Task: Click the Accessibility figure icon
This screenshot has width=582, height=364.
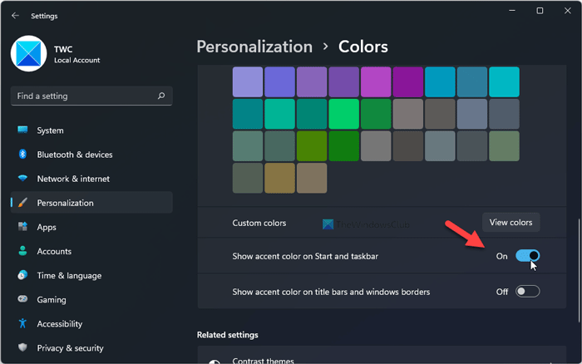Action: pos(22,324)
